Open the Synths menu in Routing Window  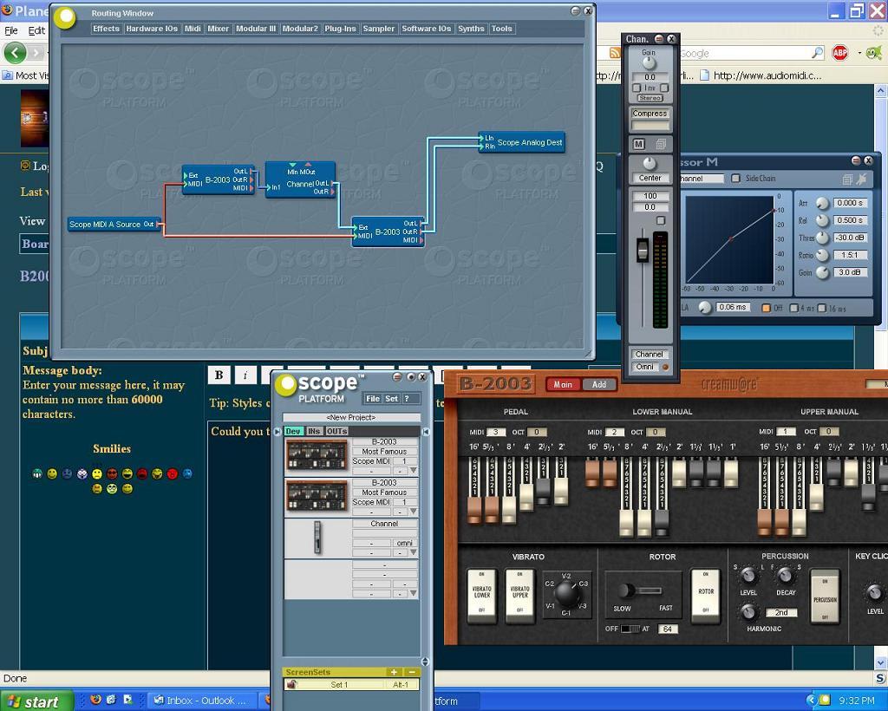[x=471, y=29]
